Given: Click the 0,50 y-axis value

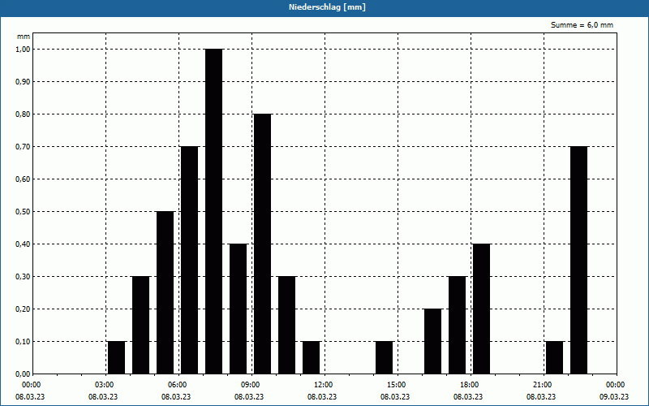Looking at the screenshot, I should click(x=24, y=212).
